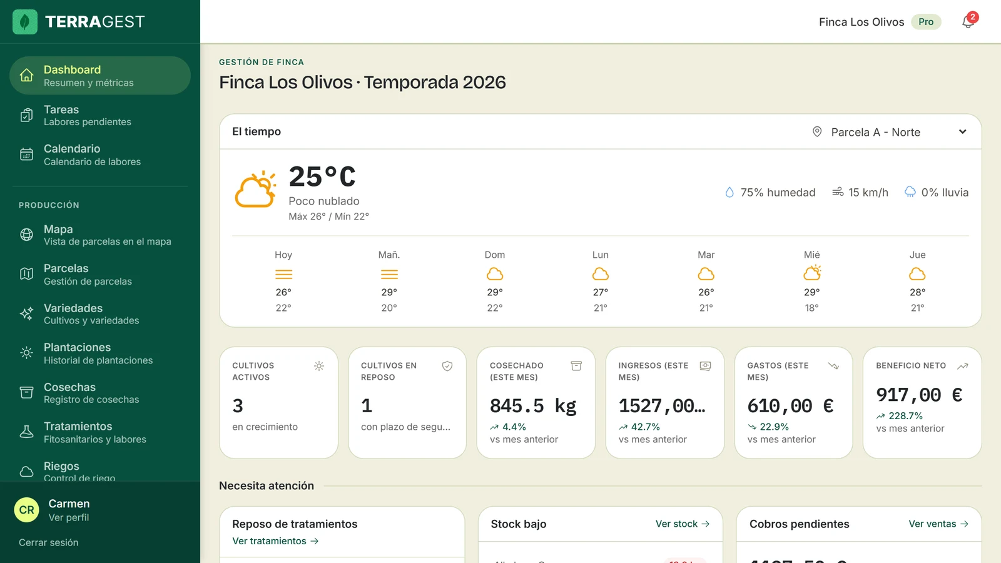Click the Tratamientos flask icon
1001x563 pixels.
click(26, 432)
